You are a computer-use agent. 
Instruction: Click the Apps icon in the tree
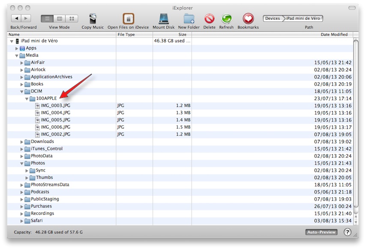click(x=22, y=48)
